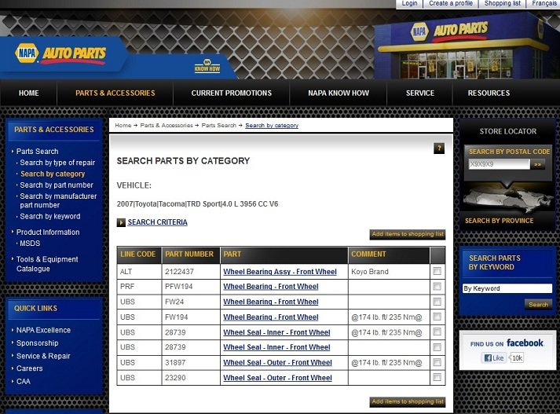Click Search by category breadcrumb
This screenshot has height=414, width=560.
point(272,126)
